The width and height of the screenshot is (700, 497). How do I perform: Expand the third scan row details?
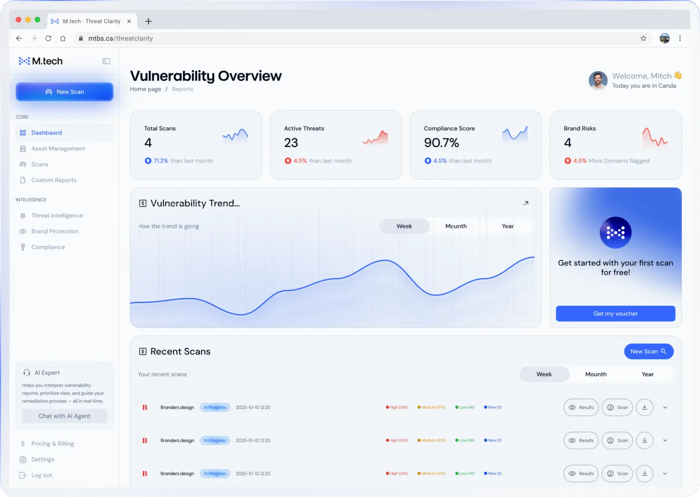(665, 473)
